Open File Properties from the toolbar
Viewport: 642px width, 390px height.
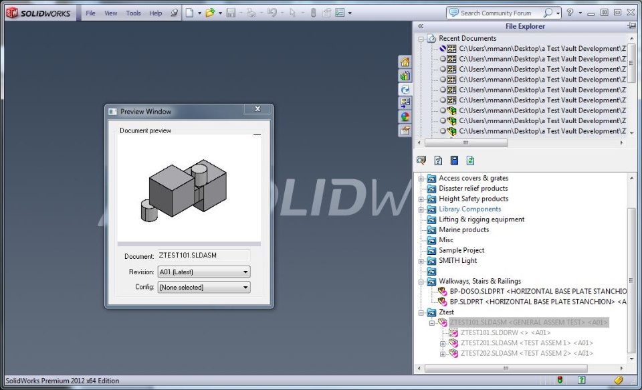click(x=326, y=13)
